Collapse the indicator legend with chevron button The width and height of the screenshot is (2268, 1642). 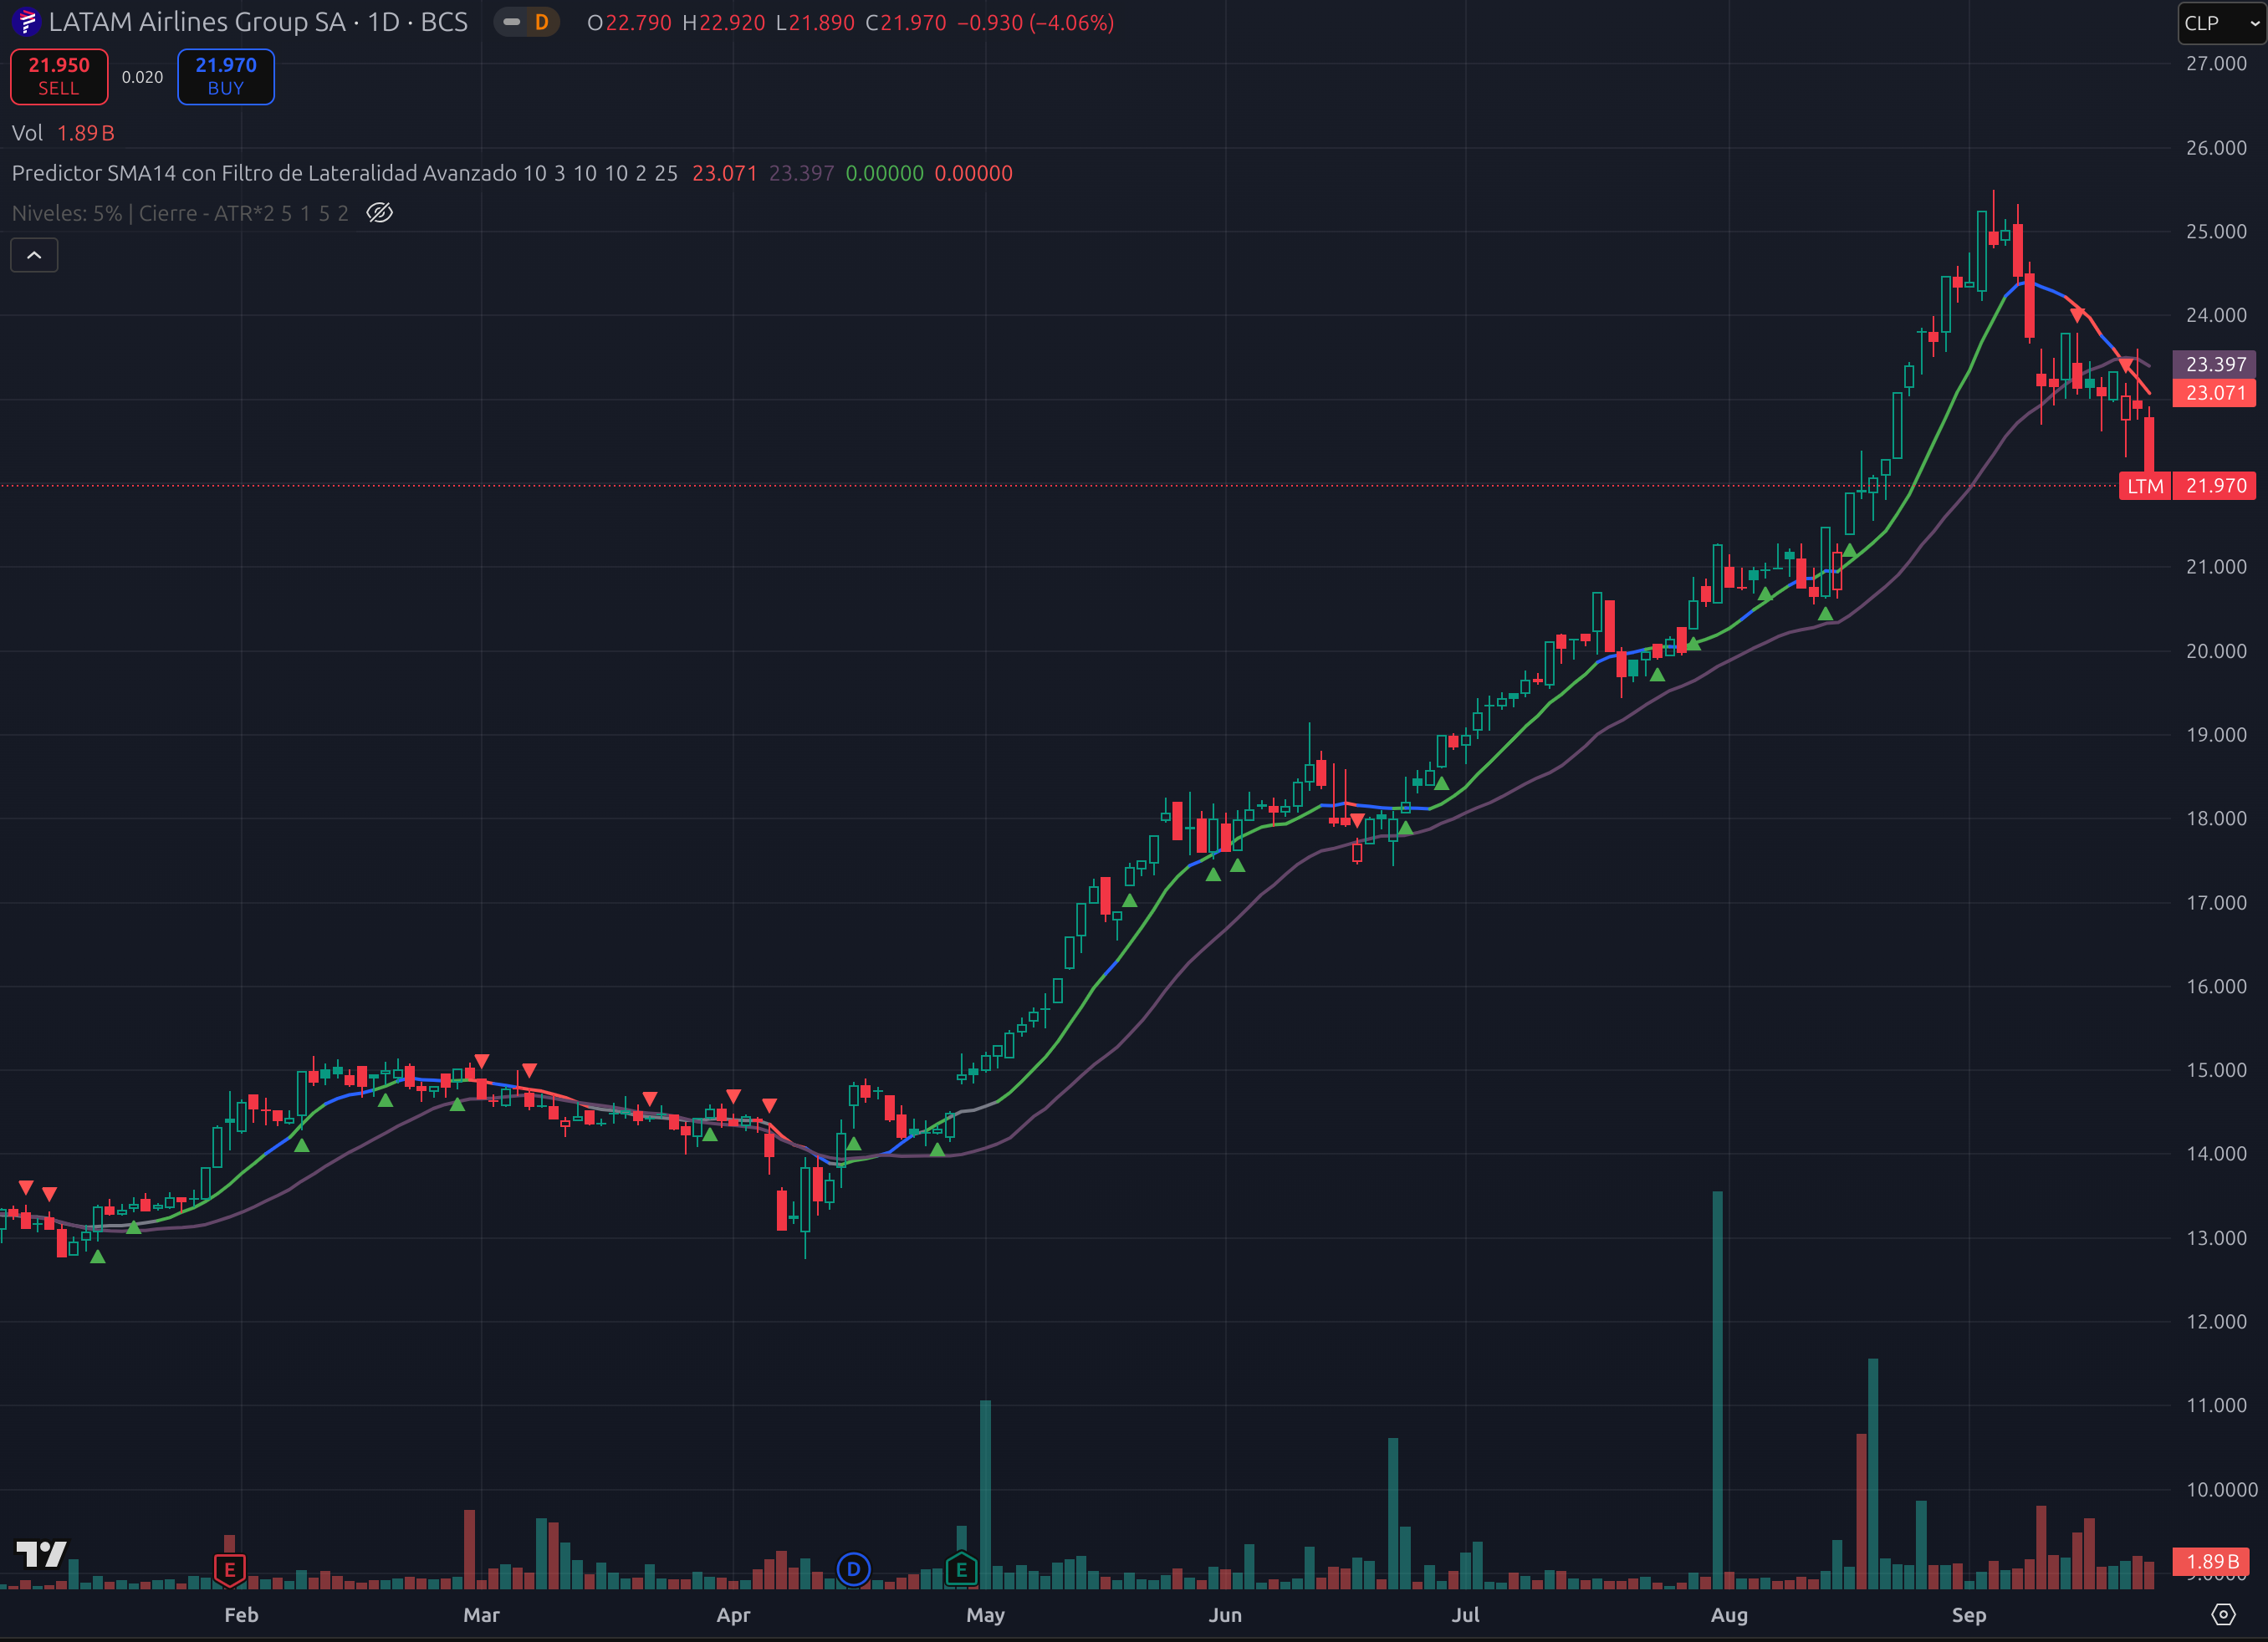tap(34, 255)
